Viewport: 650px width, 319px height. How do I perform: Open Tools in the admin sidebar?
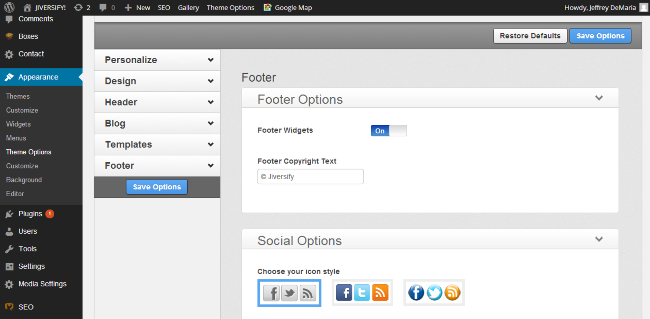point(27,249)
